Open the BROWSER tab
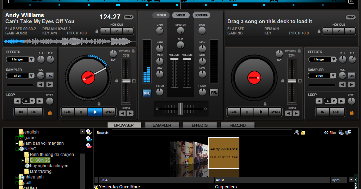Viewport: 361px width, 189px height. 124,125
